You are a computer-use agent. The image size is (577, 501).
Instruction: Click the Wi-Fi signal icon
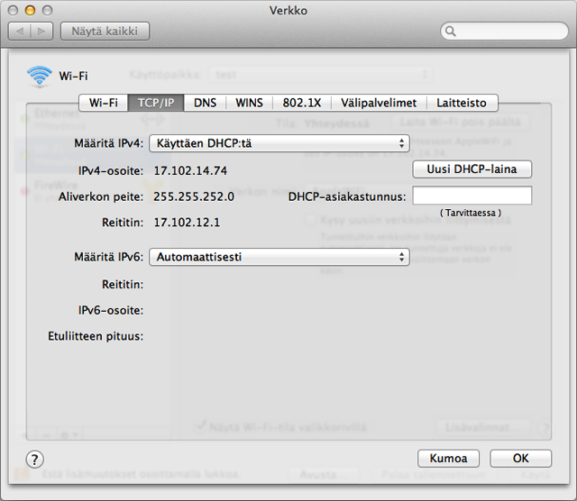coord(39,77)
